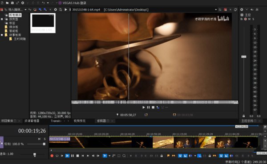Toggle master bus automation red circle
The image size is (267, 164).
245,19
